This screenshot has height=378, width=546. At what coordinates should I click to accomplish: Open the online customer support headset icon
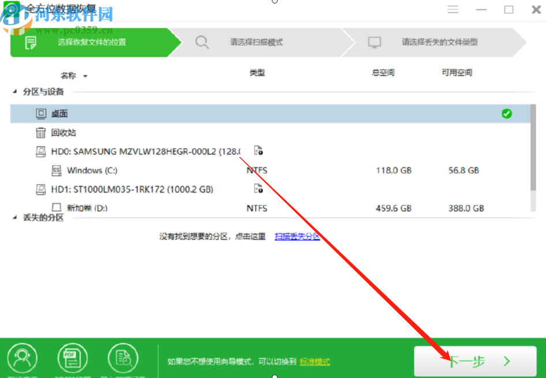coord(23,358)
